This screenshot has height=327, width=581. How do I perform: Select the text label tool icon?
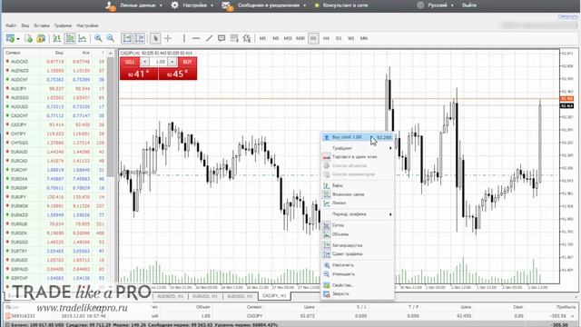(x=234, y=38)
